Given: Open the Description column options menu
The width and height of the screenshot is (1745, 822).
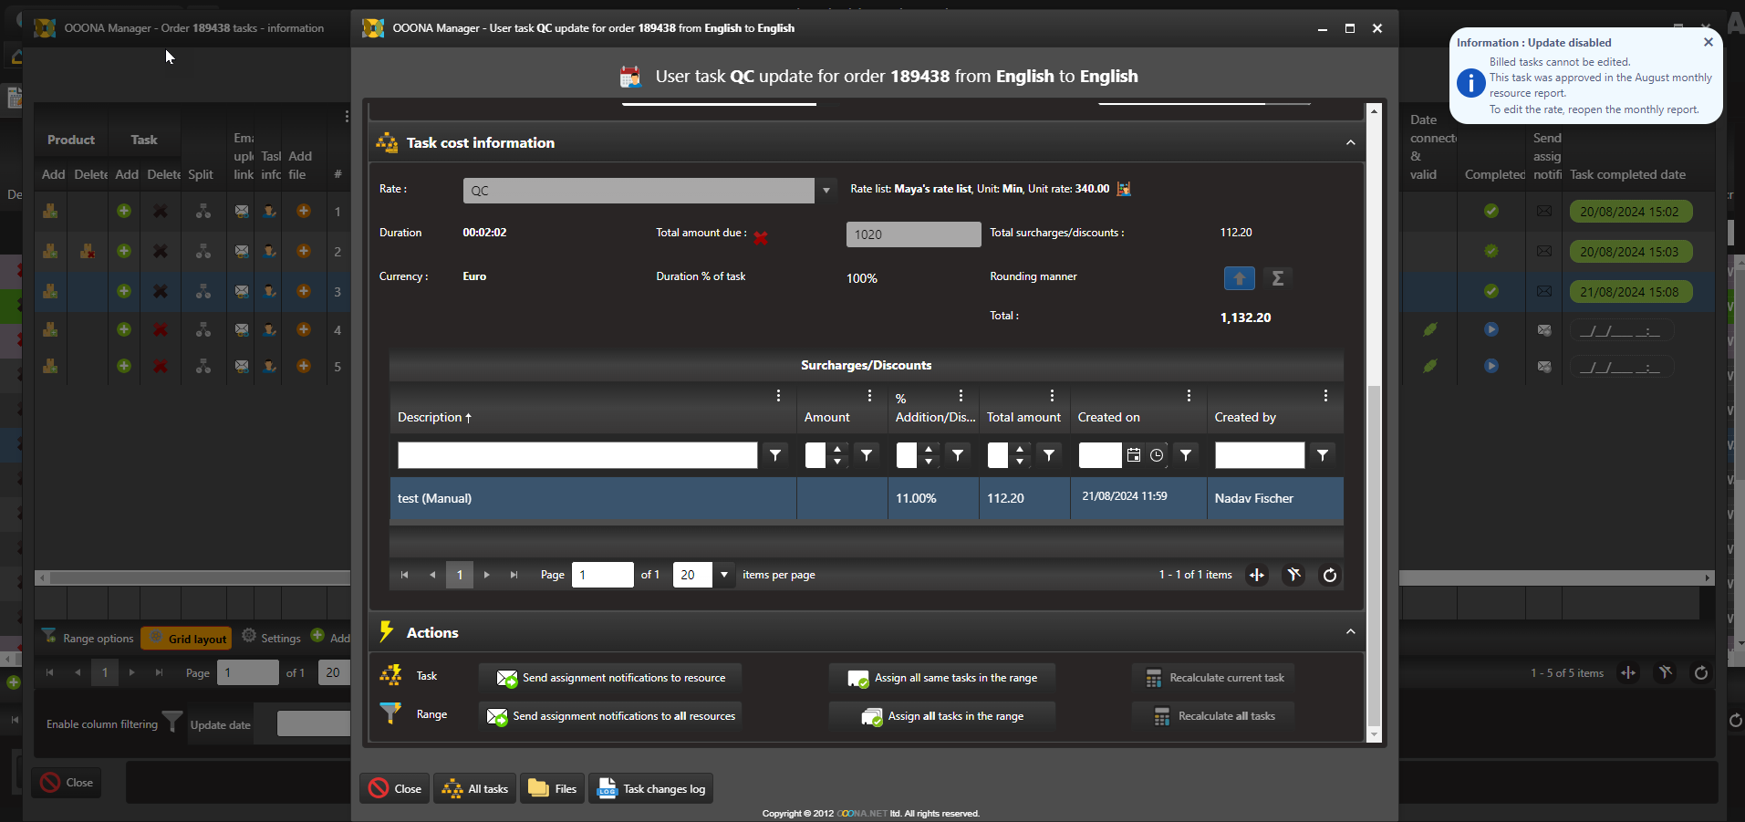Looking at the screenshot, I should coord(778,396).
